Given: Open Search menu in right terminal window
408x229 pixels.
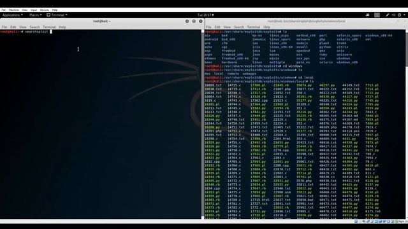Looking at the screenshot, I should [x=239, y=27].
